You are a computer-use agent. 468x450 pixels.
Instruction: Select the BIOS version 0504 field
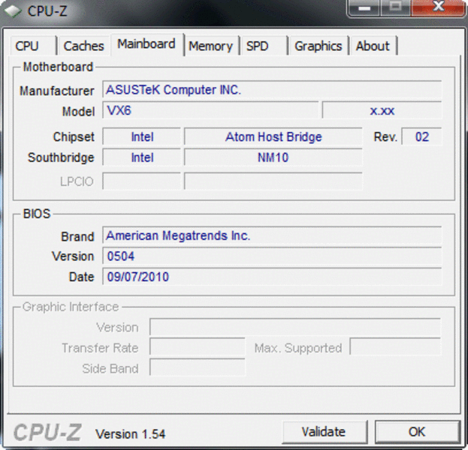(x=272, y=256)
